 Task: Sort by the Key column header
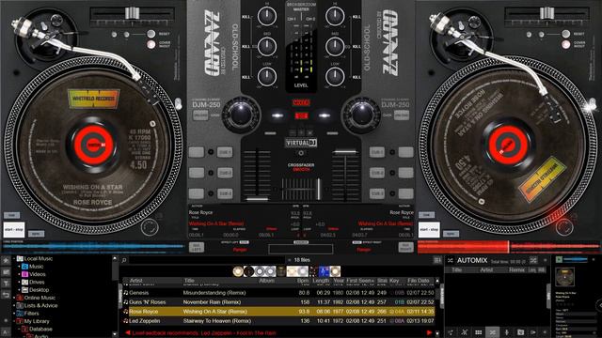394,281
